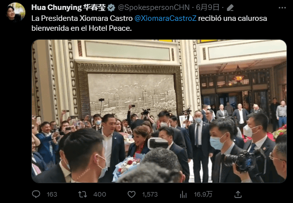Screen dimensions: 293x203
Task: Click the 6月9日 date timestamp
Action: pyautogui.click(x=207, y=7)
